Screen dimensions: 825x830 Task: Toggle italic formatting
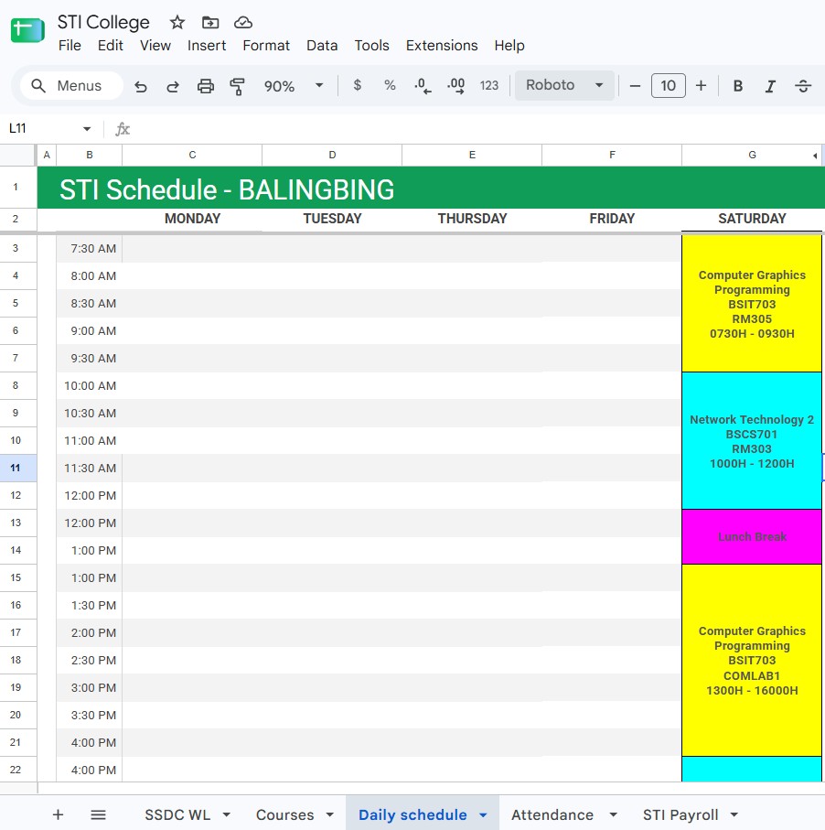coord(770,86)
